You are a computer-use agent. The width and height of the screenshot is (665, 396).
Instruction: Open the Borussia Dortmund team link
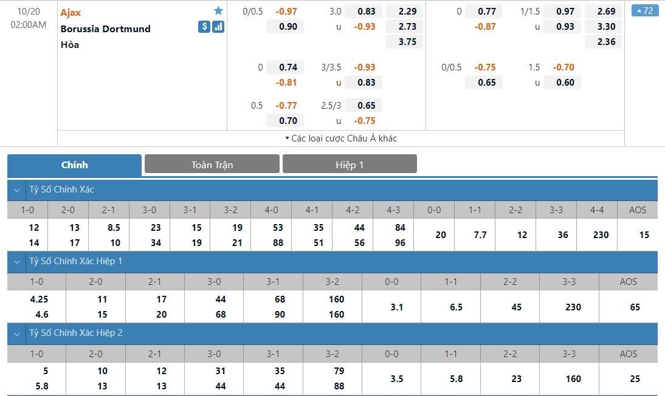[x=105, y=29]
